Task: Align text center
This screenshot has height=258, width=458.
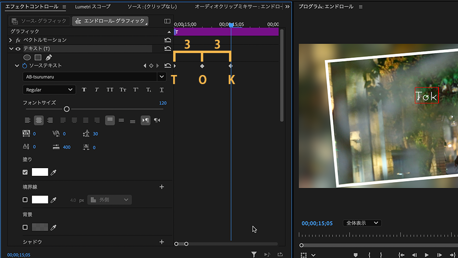Action: point(39,120)
